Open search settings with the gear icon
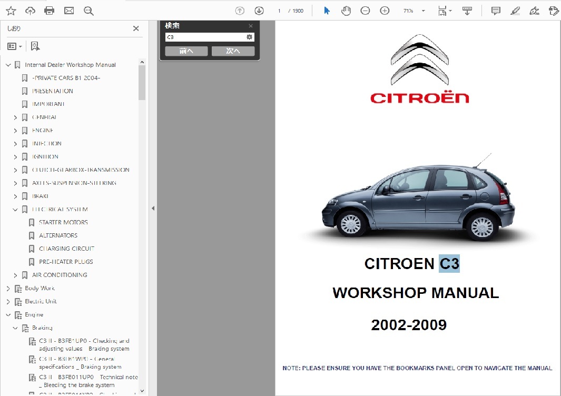 point(249,37)
